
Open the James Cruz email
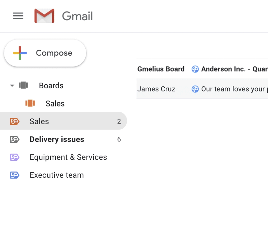tap(202, 89)
